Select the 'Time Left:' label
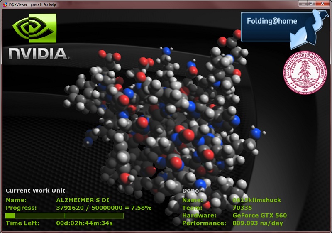Viewport: 332px width, 233px height. click(x=22, y=223)
